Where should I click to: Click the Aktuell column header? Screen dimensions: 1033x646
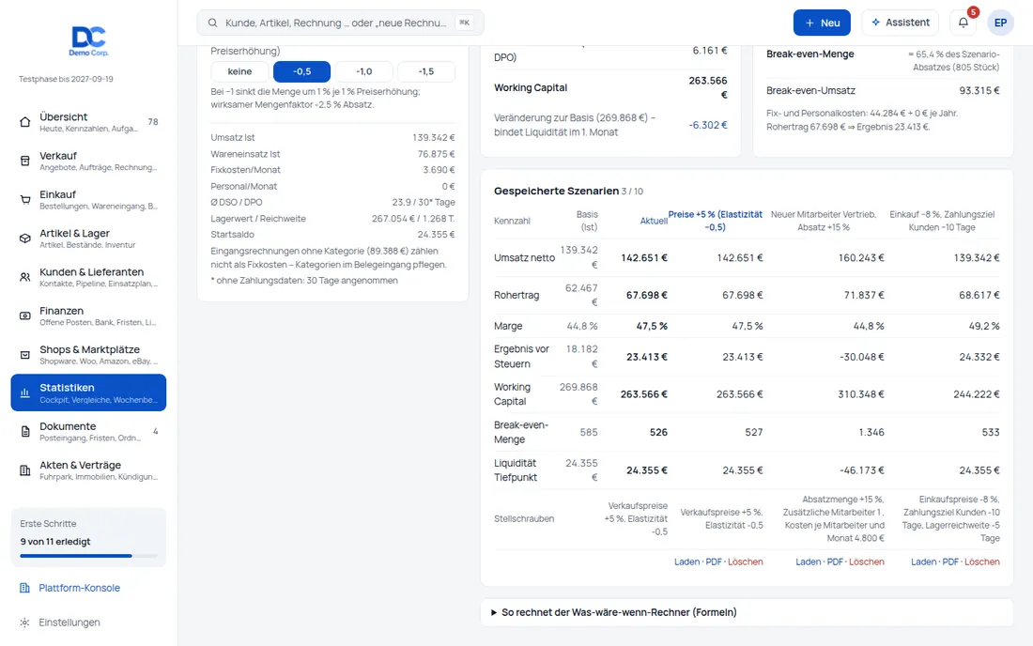(654, 221)
